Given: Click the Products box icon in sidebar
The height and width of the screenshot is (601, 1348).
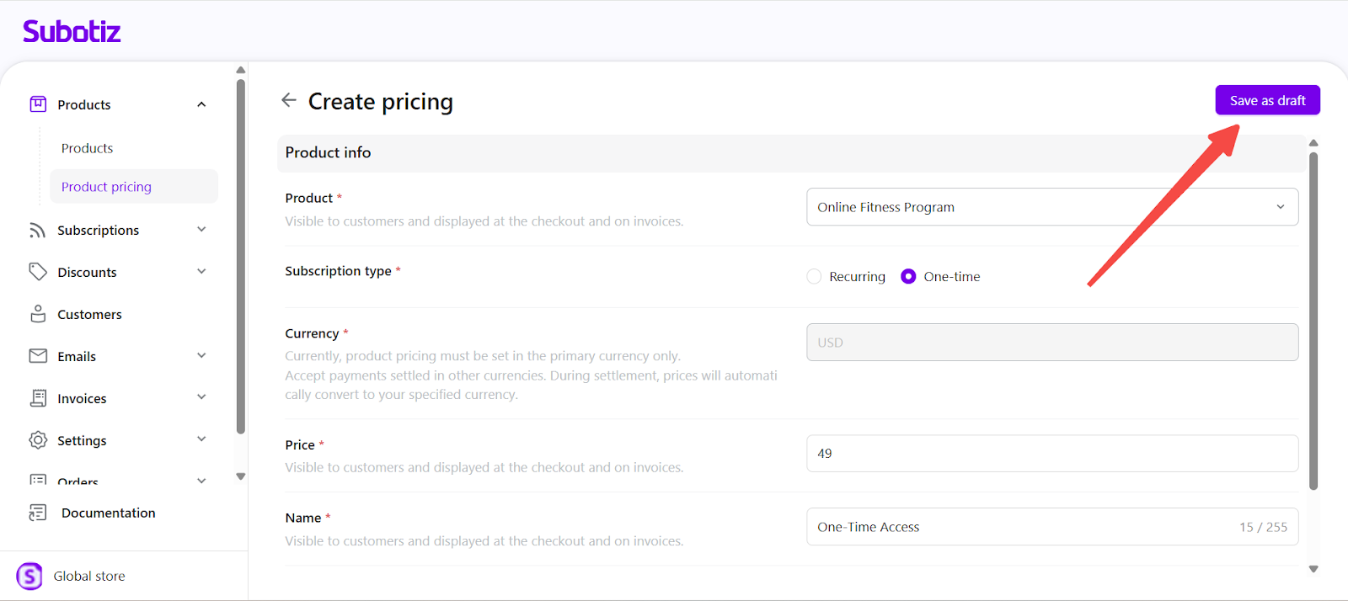Looking at the screenshot, I should 38,104.
